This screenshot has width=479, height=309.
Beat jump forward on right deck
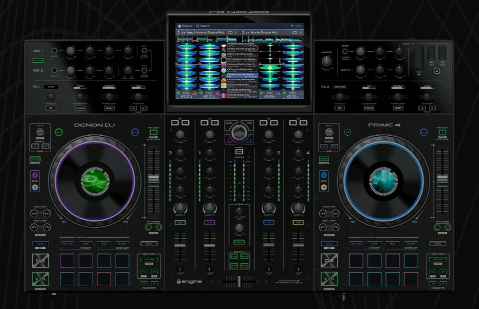click(x=335, y=227)
